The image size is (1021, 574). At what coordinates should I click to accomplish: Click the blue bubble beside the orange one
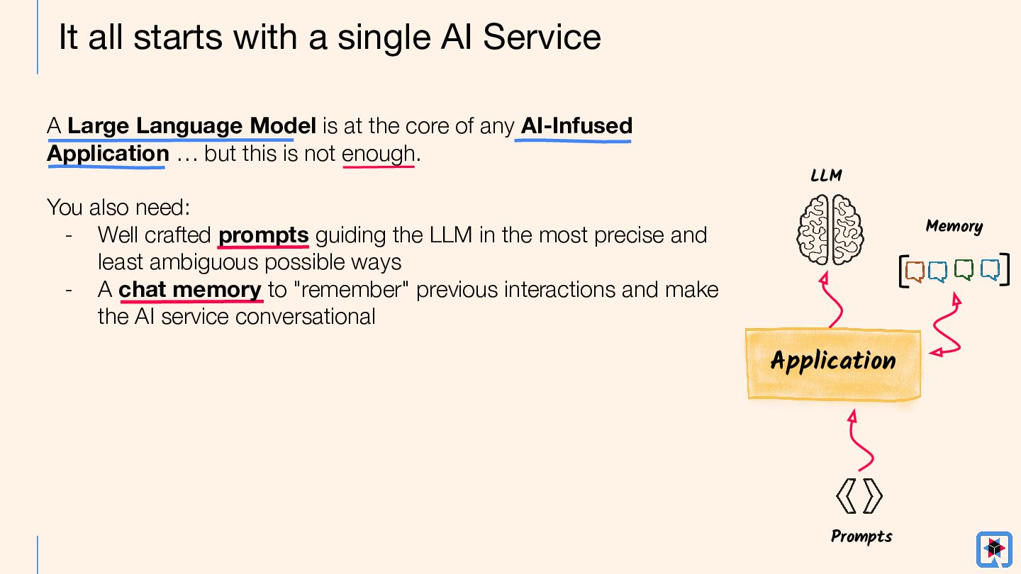coord(938,271)
